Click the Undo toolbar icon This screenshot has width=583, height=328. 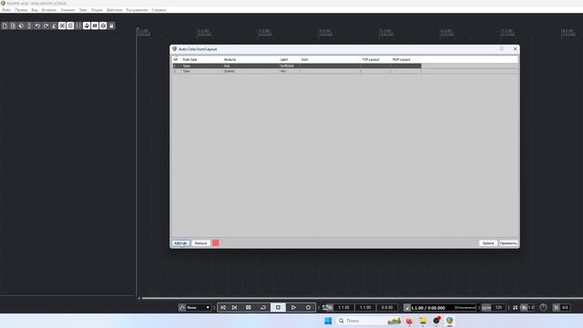coord(37,26)
